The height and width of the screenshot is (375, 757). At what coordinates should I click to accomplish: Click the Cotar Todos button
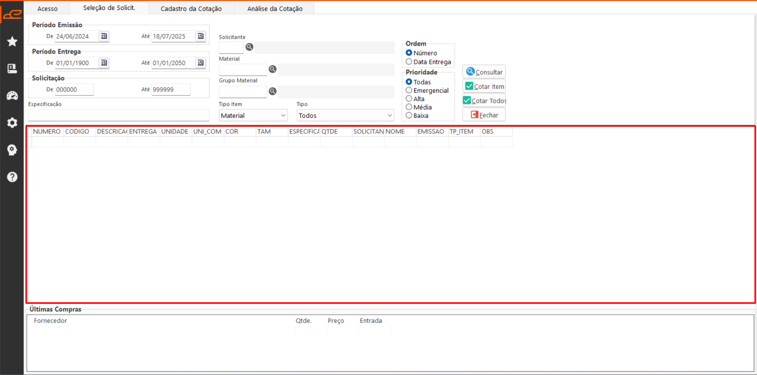484,101
